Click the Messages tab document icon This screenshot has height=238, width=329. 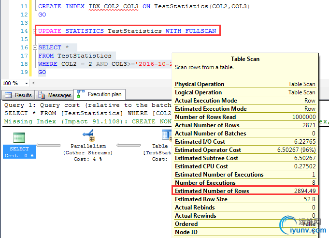(42, 95)
